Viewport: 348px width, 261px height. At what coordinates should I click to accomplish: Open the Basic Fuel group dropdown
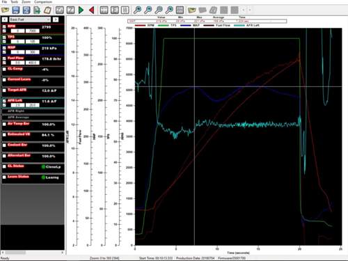(30, 19)
